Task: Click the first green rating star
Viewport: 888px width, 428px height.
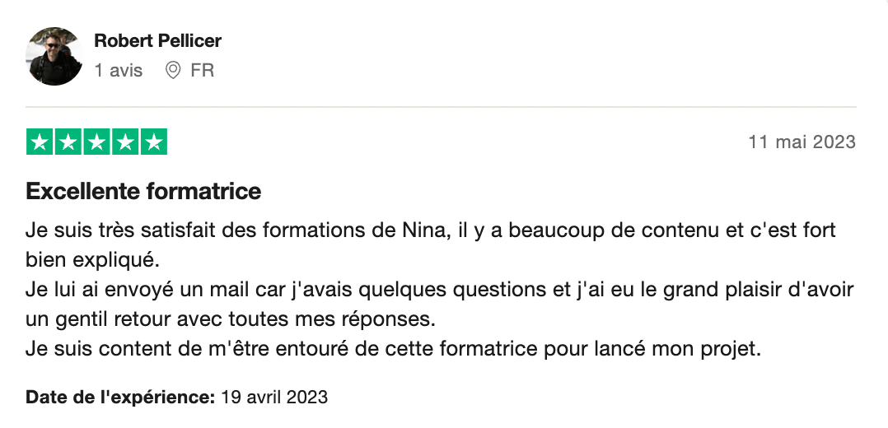Action: coord(40,142)
